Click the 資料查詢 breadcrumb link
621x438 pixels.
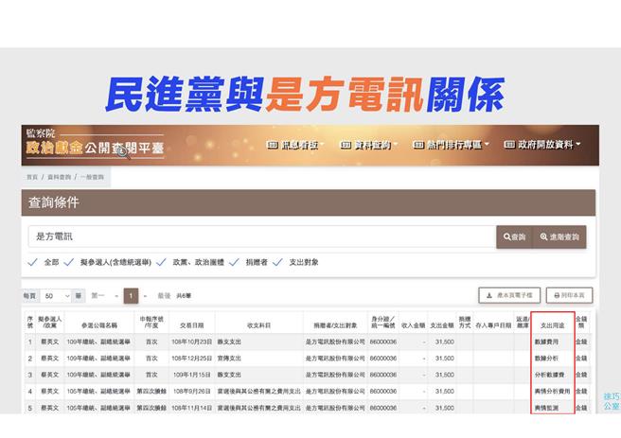tap(59, 177)
